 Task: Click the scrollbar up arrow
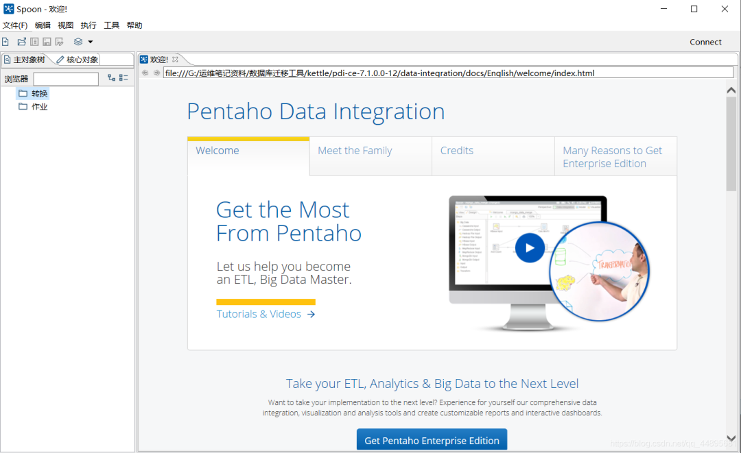click(x=731, y=90)
